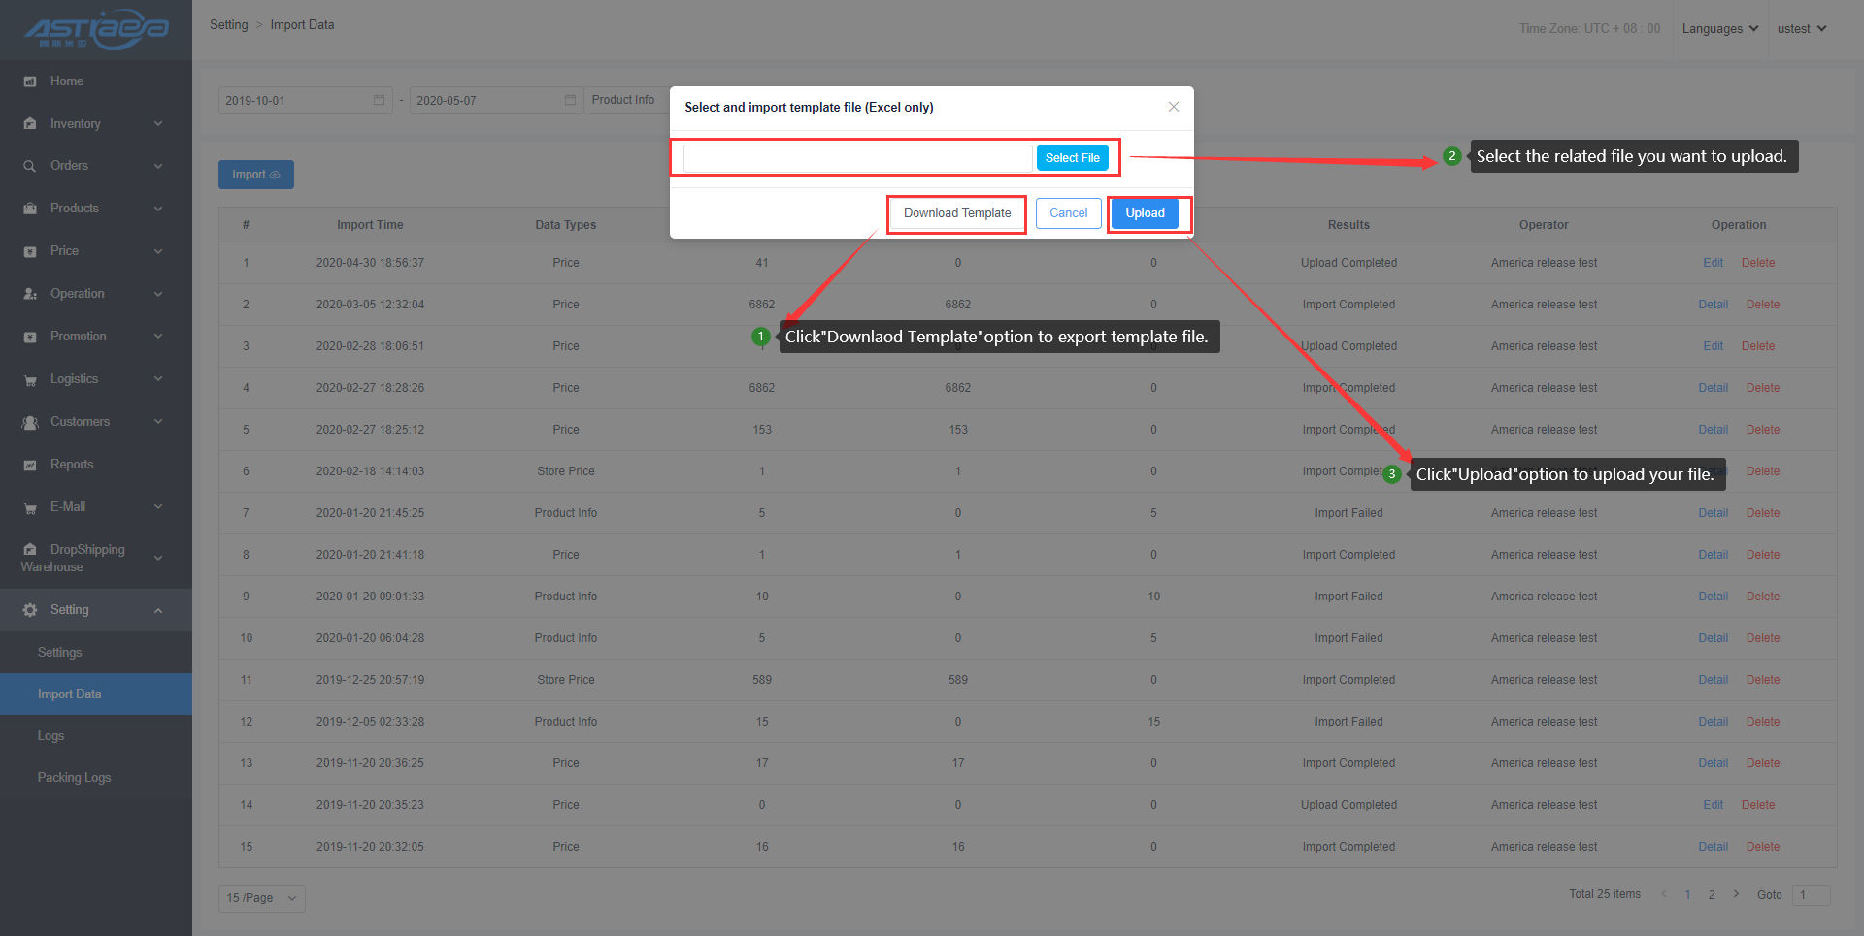1864x936 pixels.
Task: Click the Select File button
Action: click(1072, 158)
